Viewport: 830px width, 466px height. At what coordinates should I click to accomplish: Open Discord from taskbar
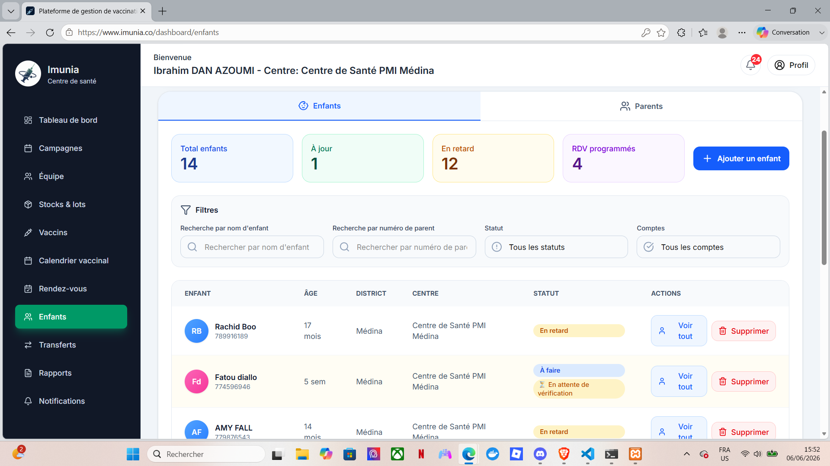pos(540,454)
